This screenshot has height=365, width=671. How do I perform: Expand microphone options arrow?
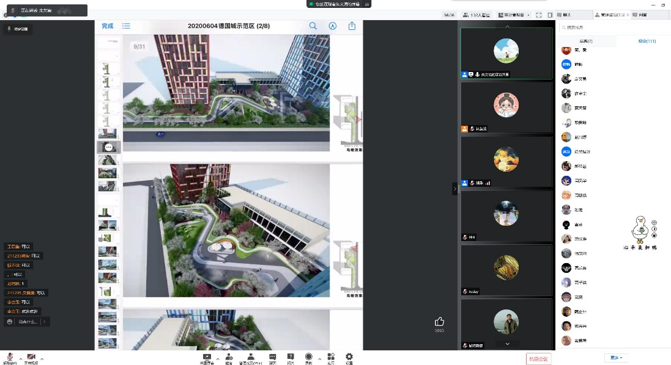[x=20, y=359]
